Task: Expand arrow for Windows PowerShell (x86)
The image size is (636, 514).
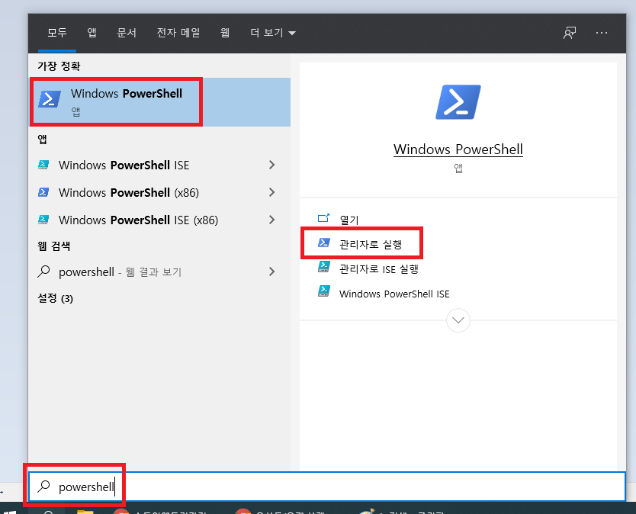Action: click(271, 192)
